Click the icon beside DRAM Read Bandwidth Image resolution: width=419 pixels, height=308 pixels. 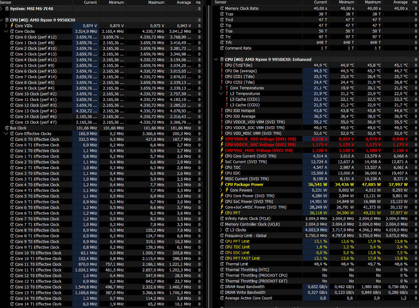coord(222,287)
